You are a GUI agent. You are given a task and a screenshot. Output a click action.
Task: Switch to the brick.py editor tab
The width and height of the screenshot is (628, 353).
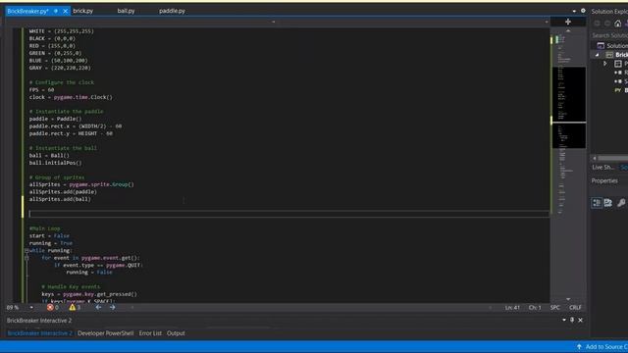[82, 11]
